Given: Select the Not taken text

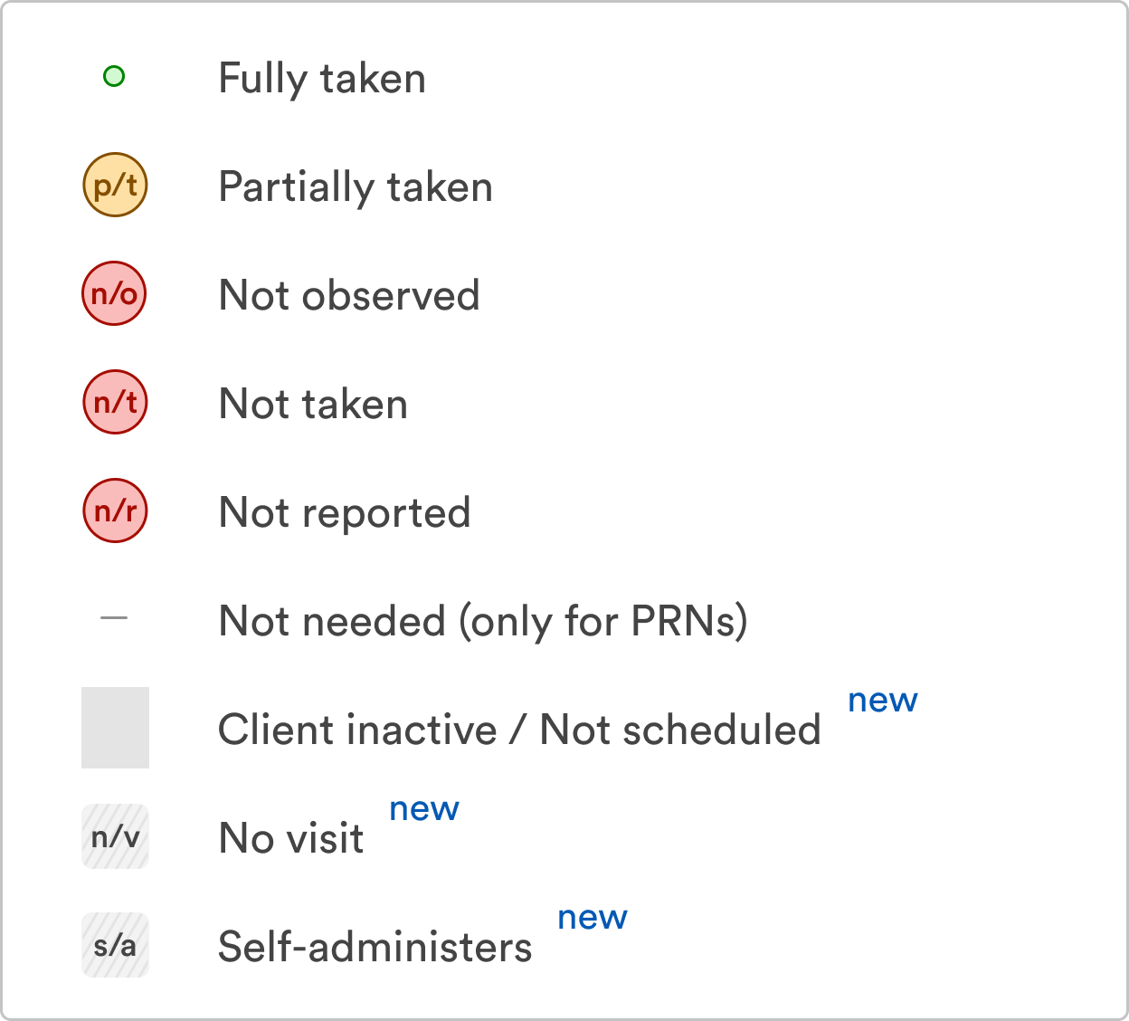Looking at the screenshot, I should tap(314, 404).
